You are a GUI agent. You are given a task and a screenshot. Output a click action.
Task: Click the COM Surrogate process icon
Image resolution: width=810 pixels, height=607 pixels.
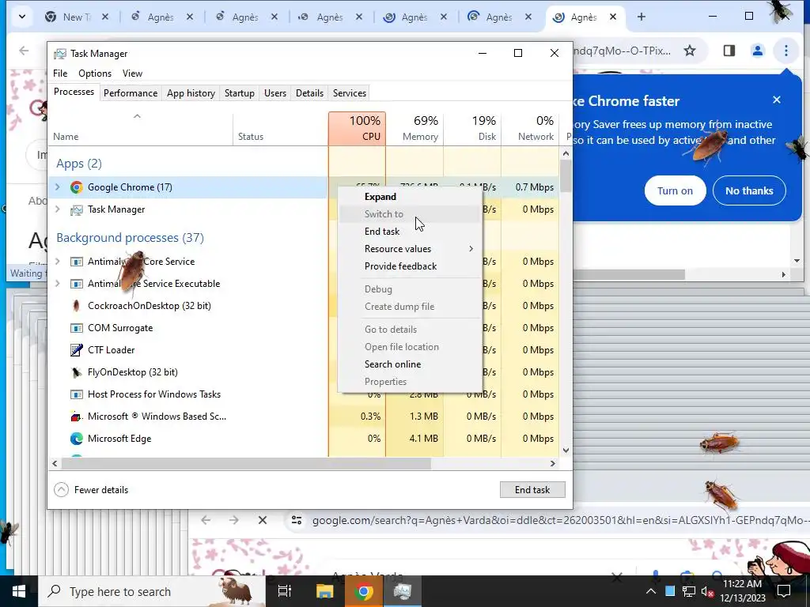[77, 328]
